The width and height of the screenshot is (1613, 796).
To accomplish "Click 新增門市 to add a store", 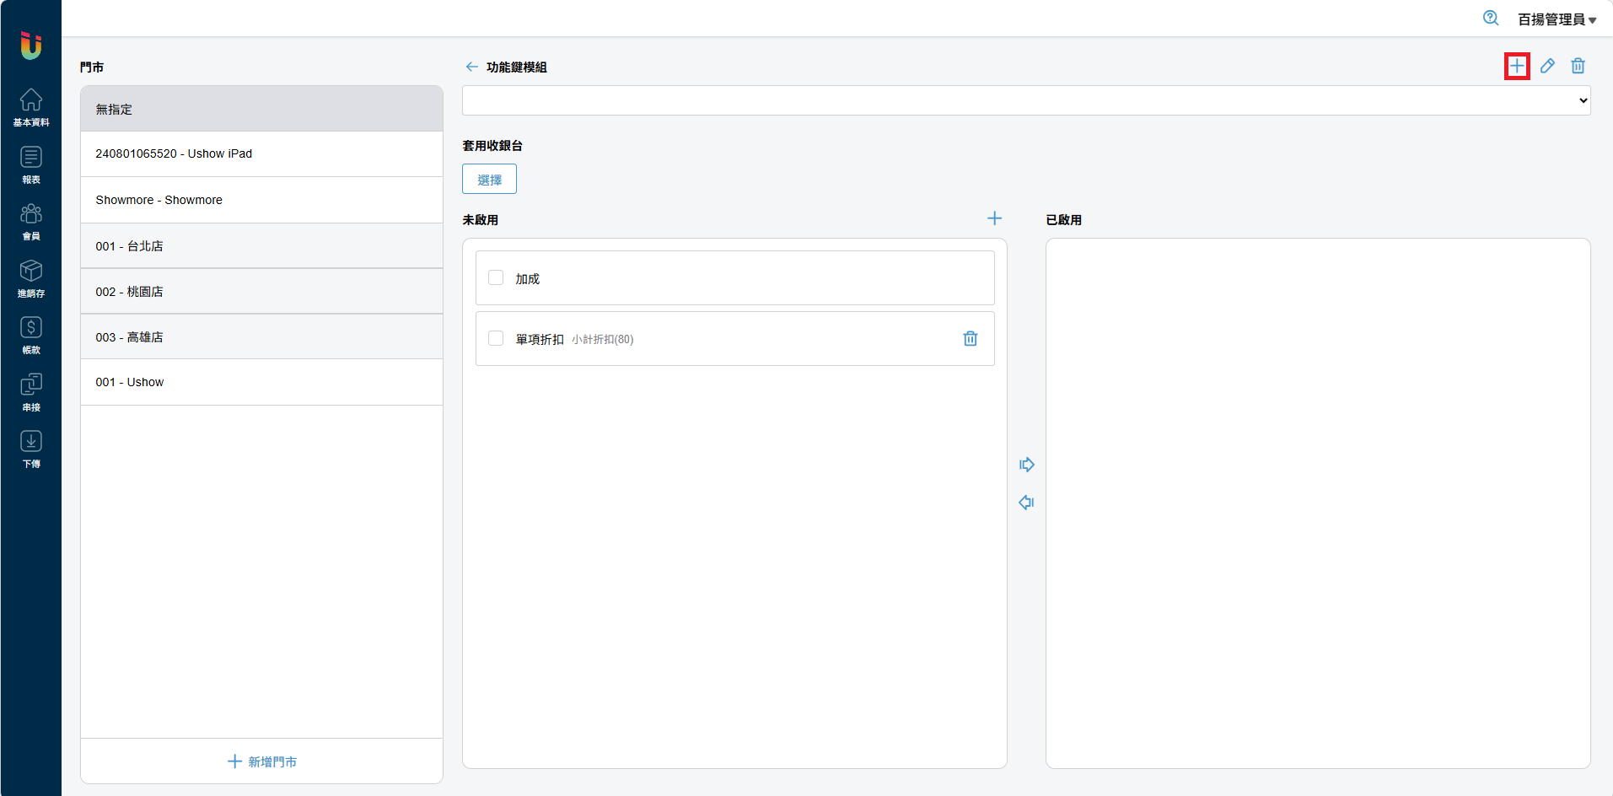I will tap(261, 761).
